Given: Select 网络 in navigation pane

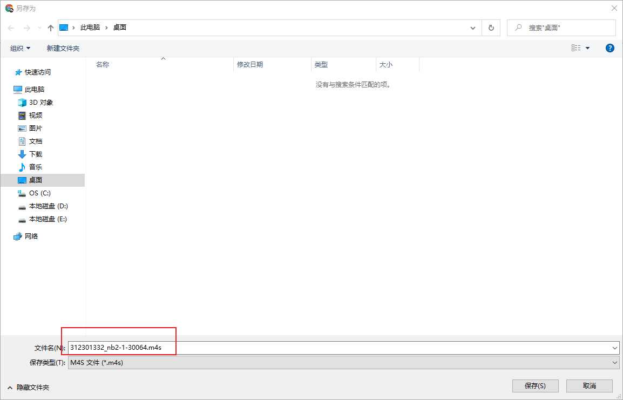Looking at the screenshot, I should [31, 236].
